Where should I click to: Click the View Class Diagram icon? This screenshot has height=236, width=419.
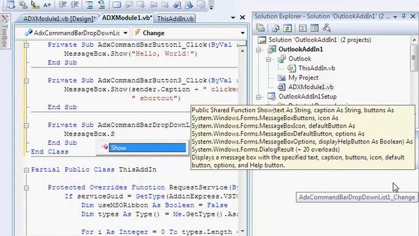click(x=327, y=28)
